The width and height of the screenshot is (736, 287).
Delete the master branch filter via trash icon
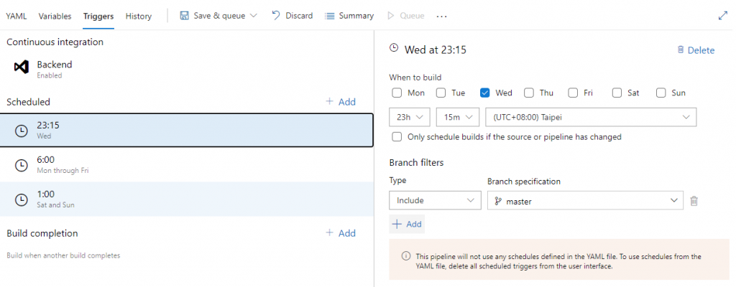(694, 201)
